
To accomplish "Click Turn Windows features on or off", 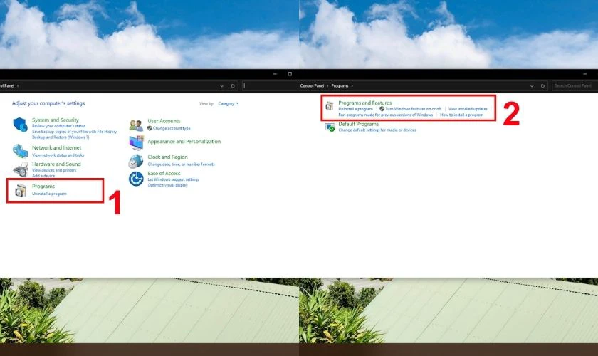I will 414,109.
